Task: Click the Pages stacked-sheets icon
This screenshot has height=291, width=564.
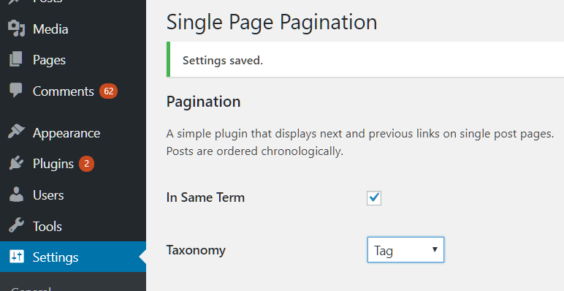Action: coord(16,59)
